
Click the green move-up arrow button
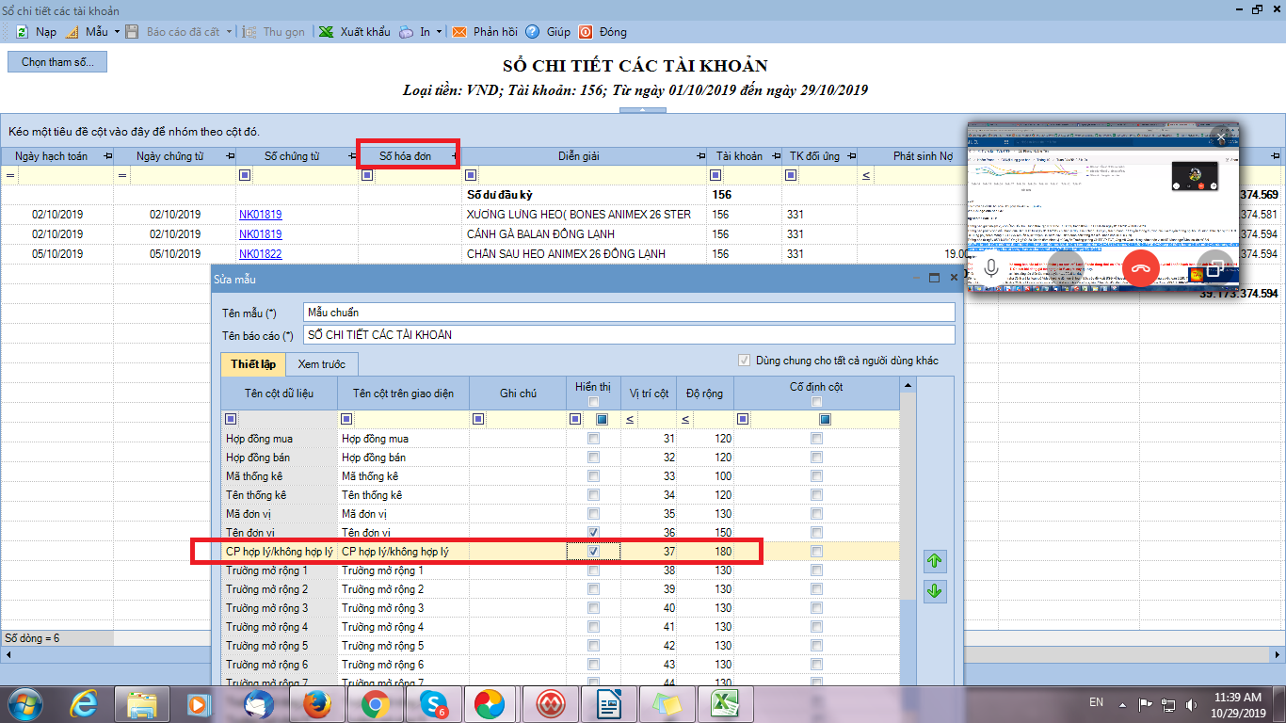click(934, 562)
